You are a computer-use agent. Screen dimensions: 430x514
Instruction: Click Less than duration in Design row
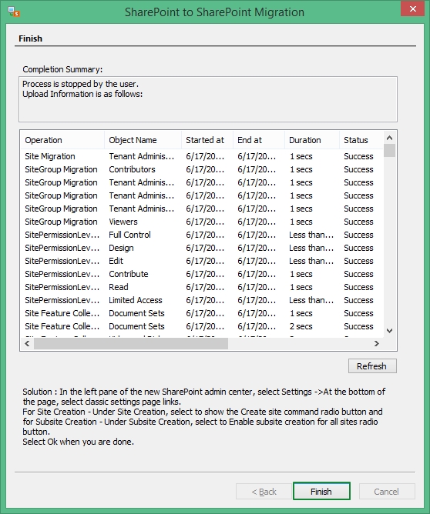coord(311,248)
